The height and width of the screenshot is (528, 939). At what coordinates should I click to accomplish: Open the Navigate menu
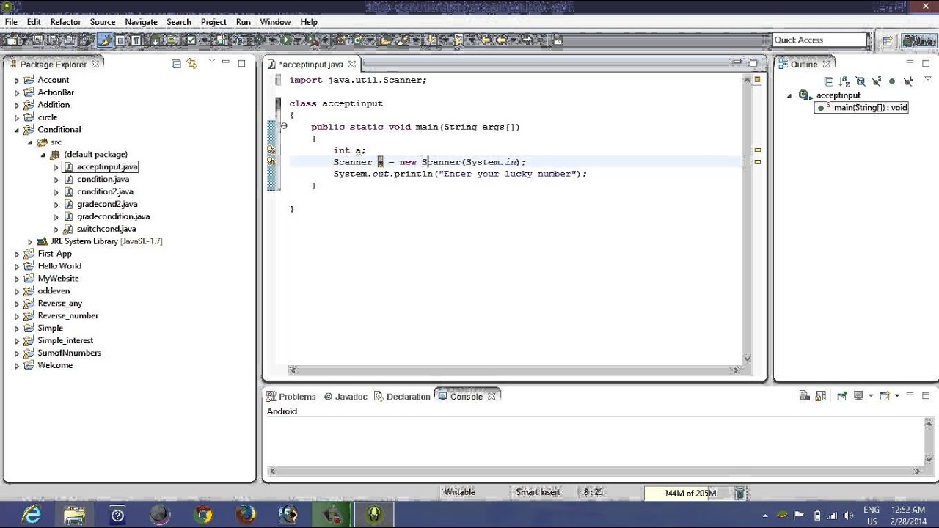click(141, 22)
